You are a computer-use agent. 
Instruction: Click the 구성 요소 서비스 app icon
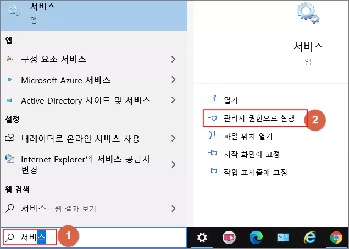point(9,59)
